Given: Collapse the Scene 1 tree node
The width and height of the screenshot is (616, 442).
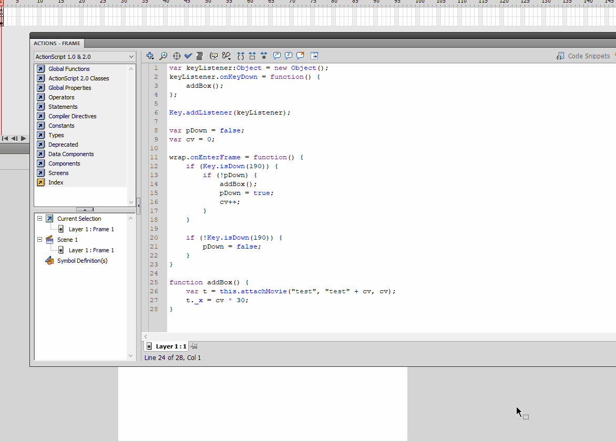Looking at the screenshot, I should point(39,239).
